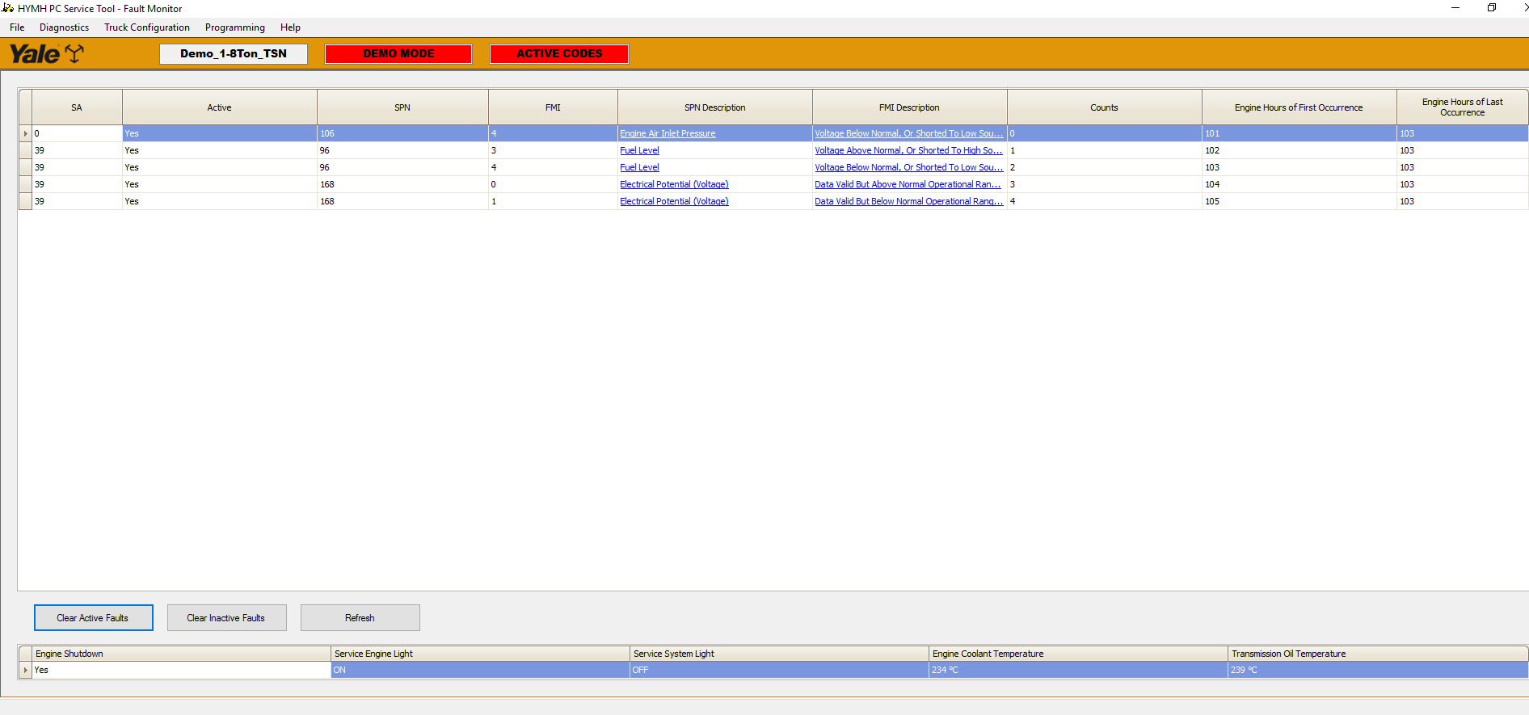Click the Yale logo in header

click(46, 53)
